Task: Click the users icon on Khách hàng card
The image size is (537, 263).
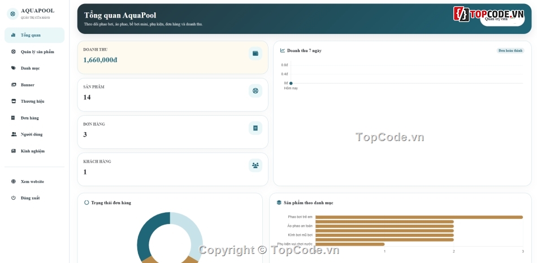Action: pyautogui.click(x=255, y=165)
